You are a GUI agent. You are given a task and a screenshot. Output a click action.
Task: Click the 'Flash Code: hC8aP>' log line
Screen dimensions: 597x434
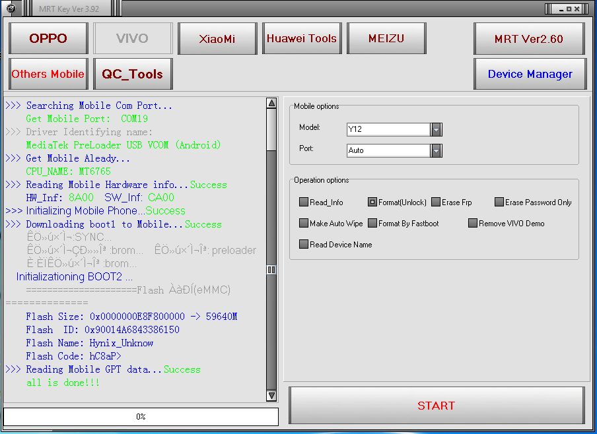74,356
